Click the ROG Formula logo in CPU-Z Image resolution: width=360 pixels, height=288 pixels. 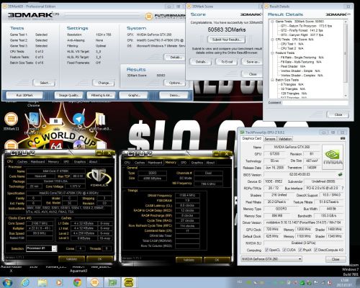[x=99, y=178]
